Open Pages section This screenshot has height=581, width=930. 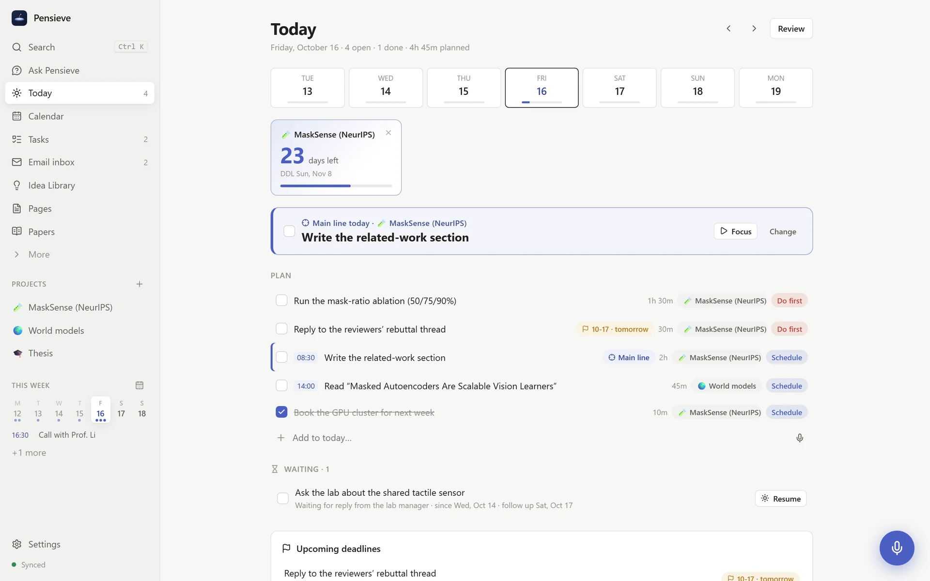point(79,209)
